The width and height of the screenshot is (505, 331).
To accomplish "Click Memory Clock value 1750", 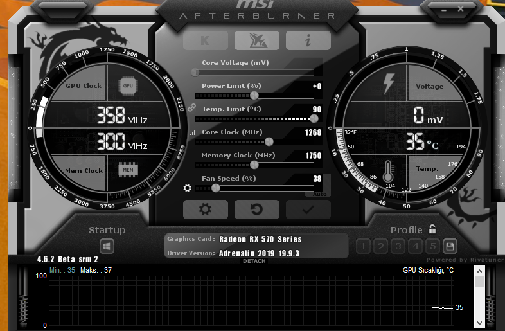I will [314, 156].
